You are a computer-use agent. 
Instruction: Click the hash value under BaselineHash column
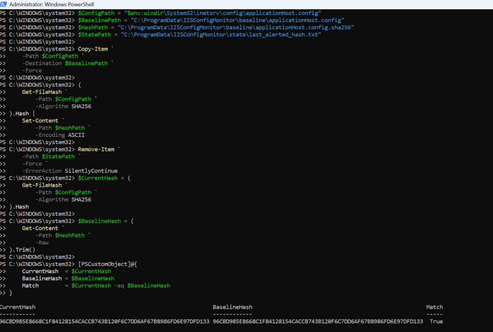pyautogui.click(x=318, y=321)
